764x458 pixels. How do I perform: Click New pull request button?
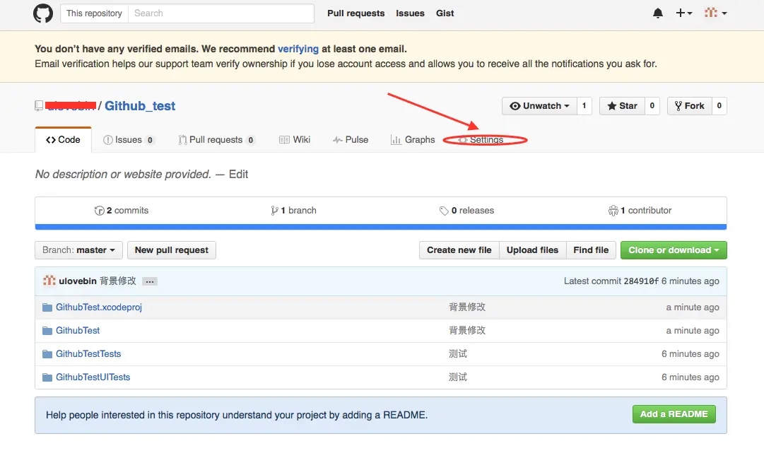tap(172, 250)
